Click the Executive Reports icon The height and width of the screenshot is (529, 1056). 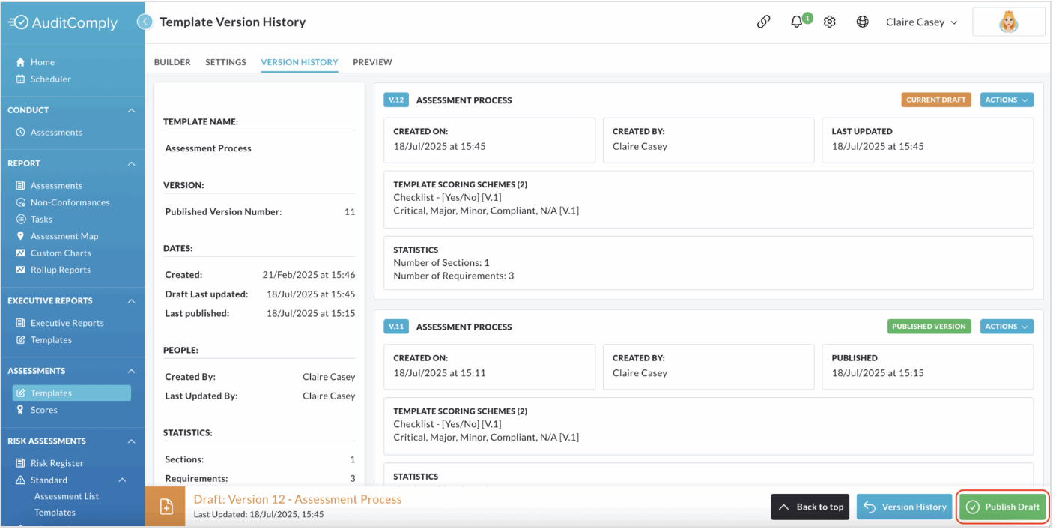click(x=21, y=323)
